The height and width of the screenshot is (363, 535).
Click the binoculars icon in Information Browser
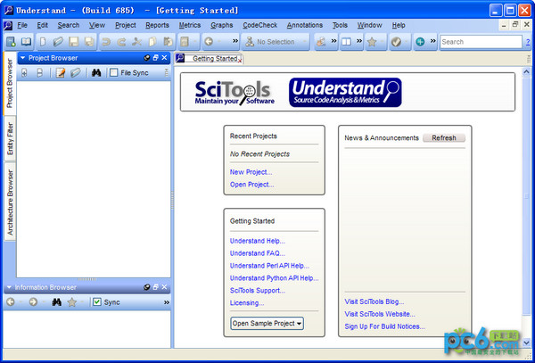coord(56,302)
